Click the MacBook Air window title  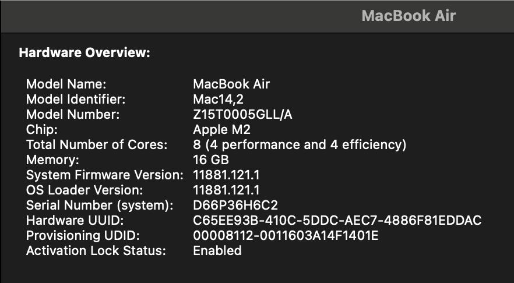click(409, 16)
